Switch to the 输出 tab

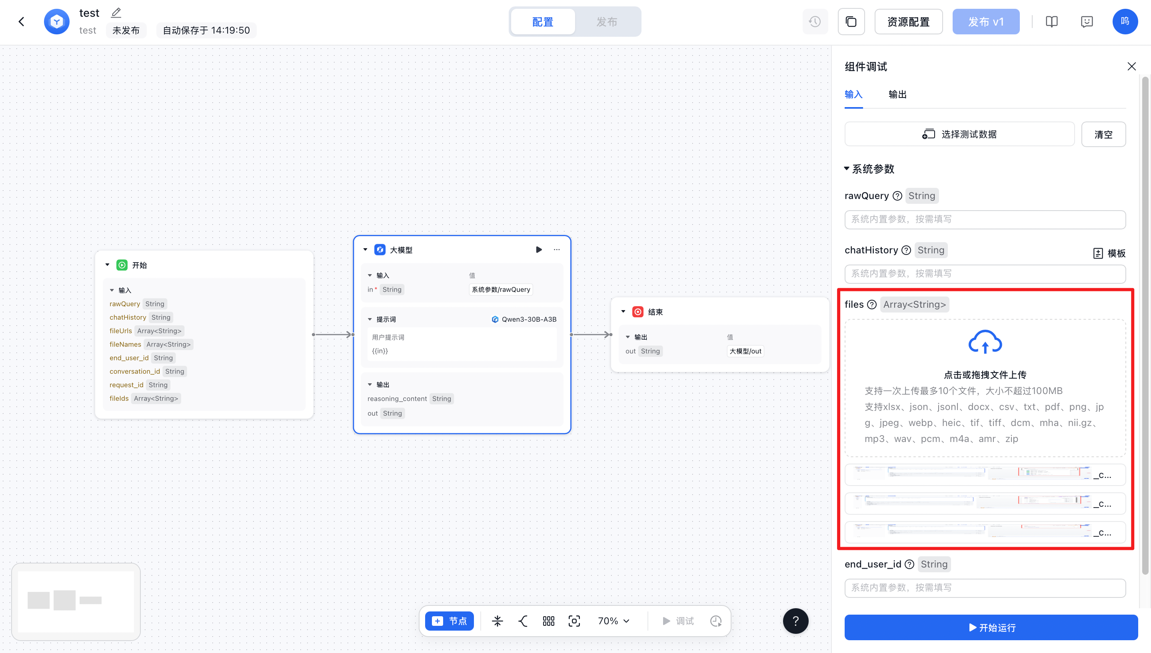point(897,95)
